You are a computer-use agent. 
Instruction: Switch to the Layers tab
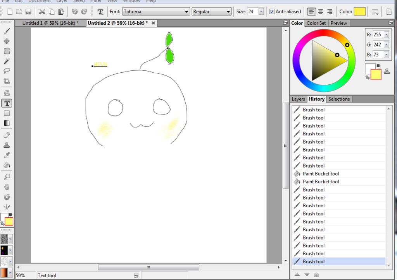pos(298,99)
